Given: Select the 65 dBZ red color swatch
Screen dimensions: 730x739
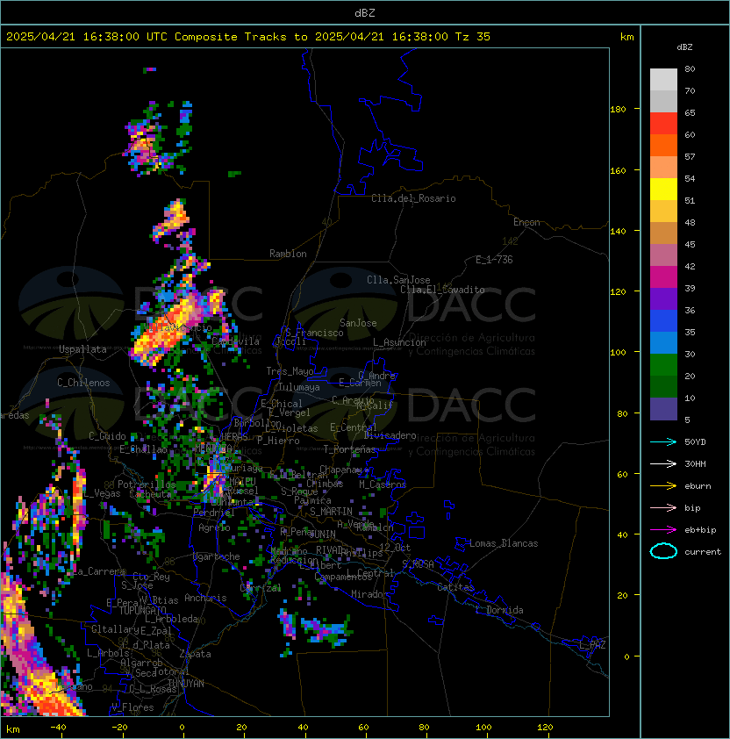Looking at the screenshot, I should pyautogui.click(x=663, y=123).
